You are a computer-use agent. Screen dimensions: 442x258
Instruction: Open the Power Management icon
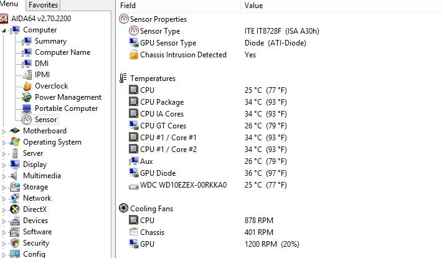tap(27, 97)
